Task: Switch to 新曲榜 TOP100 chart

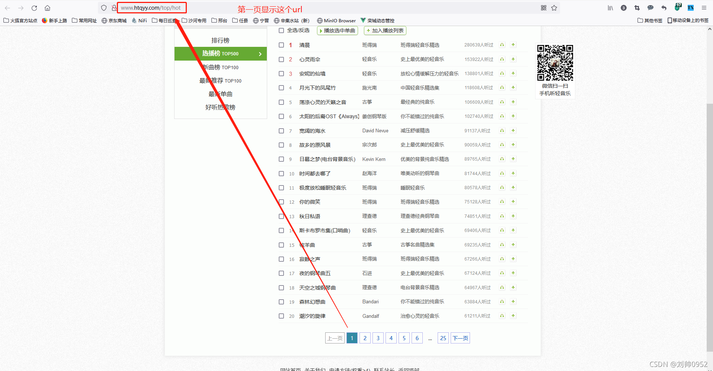Action: click(x=221, y=67)
